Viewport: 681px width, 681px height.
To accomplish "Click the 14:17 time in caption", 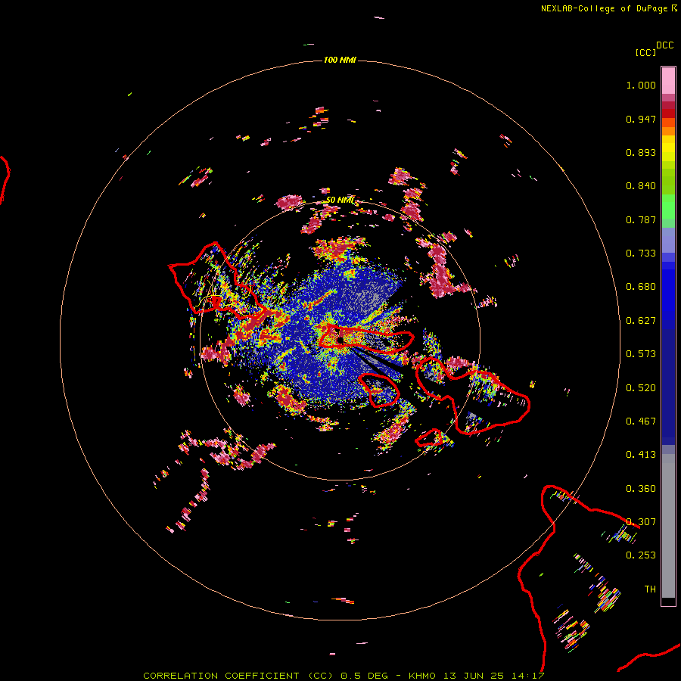I will click(528, 676).
